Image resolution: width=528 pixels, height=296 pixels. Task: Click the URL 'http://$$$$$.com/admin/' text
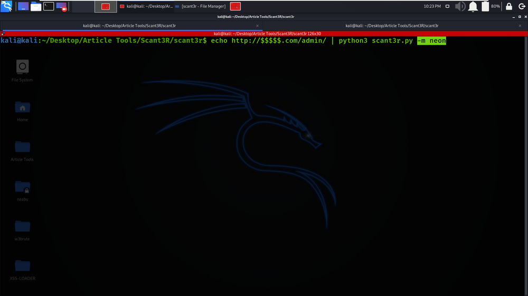tap(279, 41)
